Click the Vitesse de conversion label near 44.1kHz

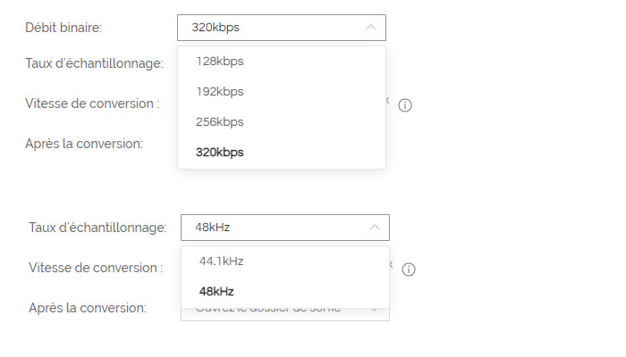96,268
